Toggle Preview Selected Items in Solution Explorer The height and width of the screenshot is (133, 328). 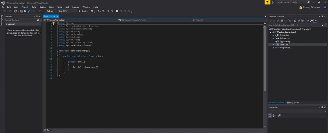tap(315, 21)
